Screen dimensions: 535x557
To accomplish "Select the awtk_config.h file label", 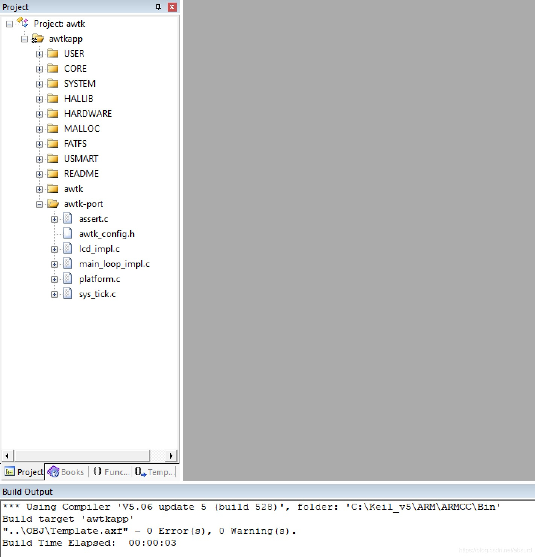I will pyautogui.click(x=107, y=234).
